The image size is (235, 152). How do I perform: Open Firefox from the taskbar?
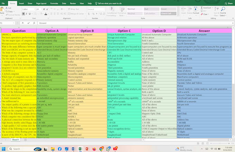click(x=94, y=149)
